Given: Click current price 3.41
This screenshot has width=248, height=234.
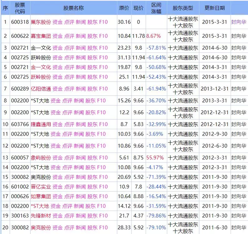Looking at the screenshot, I should point(139,89).
